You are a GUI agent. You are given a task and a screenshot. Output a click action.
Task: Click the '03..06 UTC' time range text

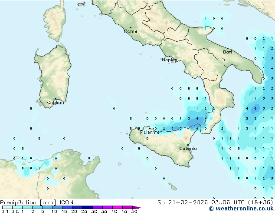click(x=228, y=203)
